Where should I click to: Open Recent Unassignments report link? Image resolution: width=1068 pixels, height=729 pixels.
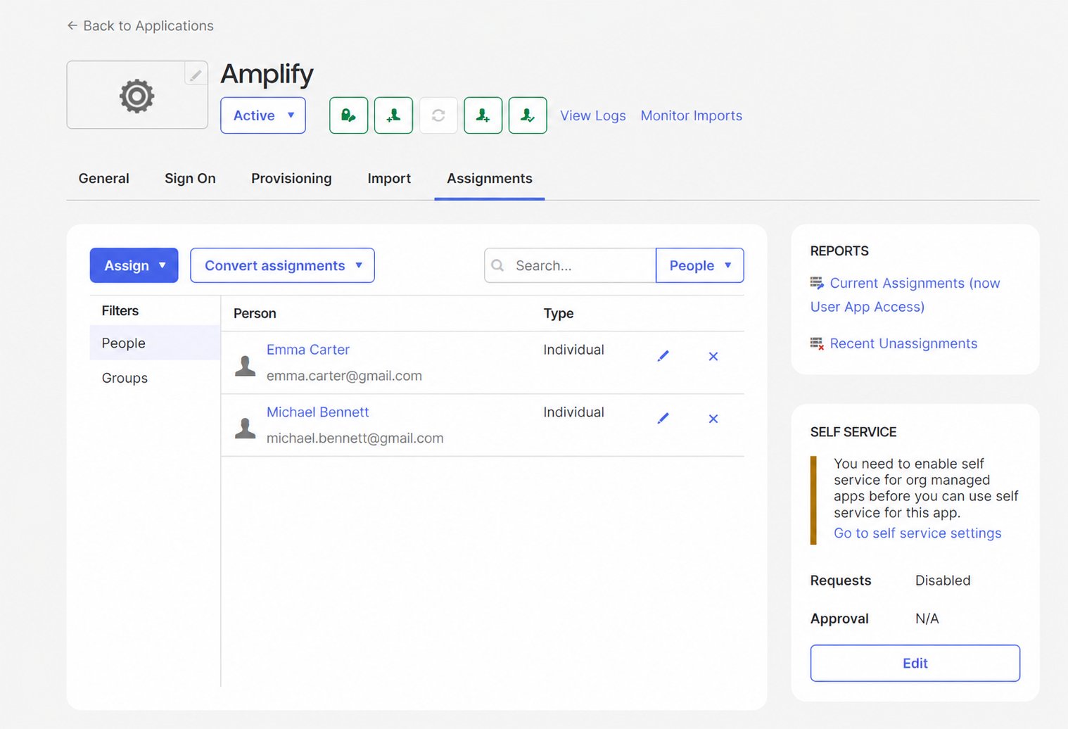click(x=903, y=343)
